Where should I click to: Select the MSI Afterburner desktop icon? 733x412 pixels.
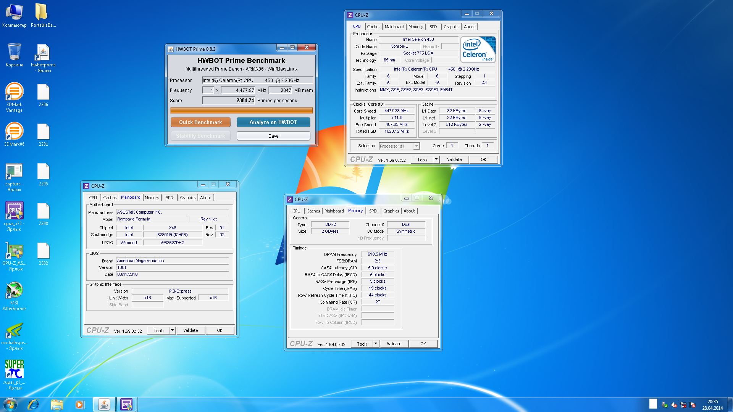click(14, 296)
